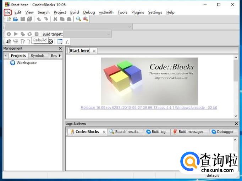
Task: Click the Copy toolbar icon
Action: coord(62,19)
